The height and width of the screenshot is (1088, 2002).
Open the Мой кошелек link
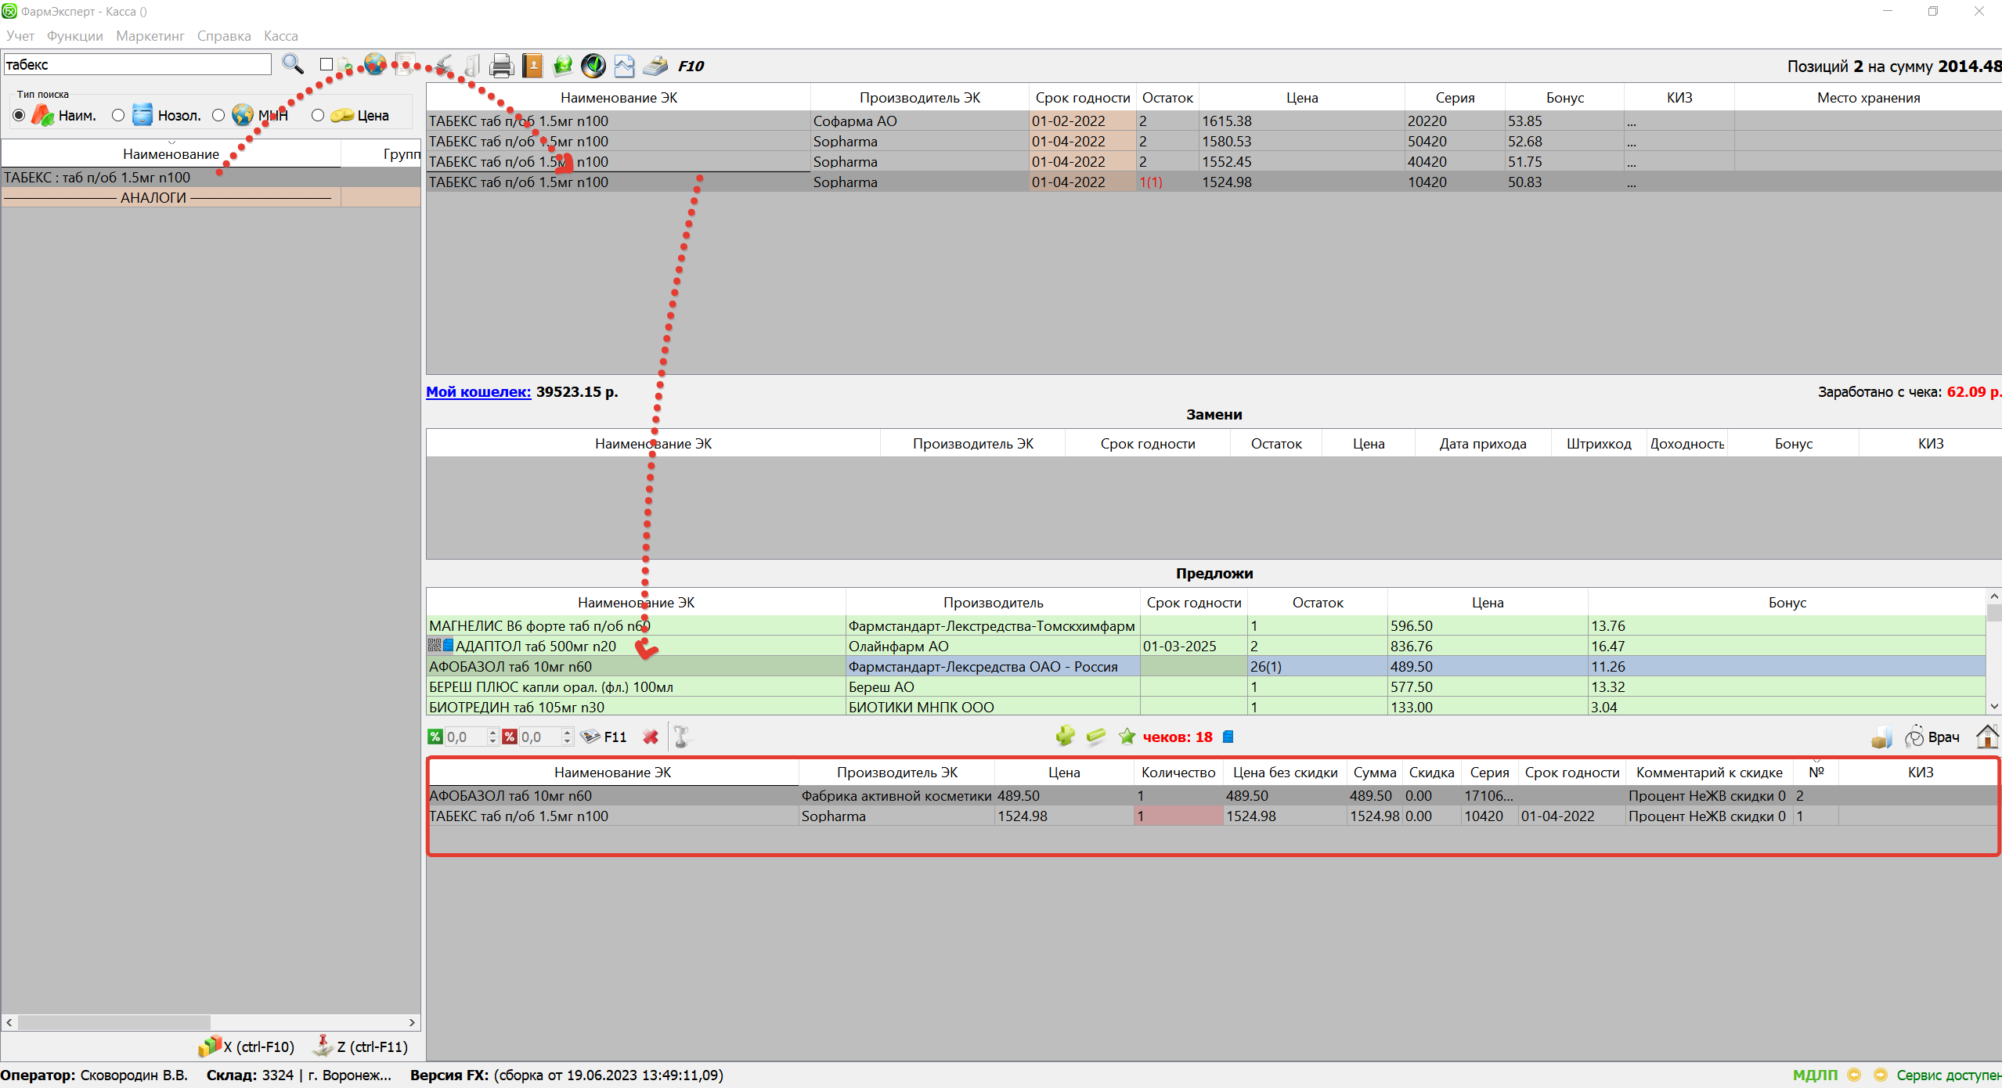point(478,392)
